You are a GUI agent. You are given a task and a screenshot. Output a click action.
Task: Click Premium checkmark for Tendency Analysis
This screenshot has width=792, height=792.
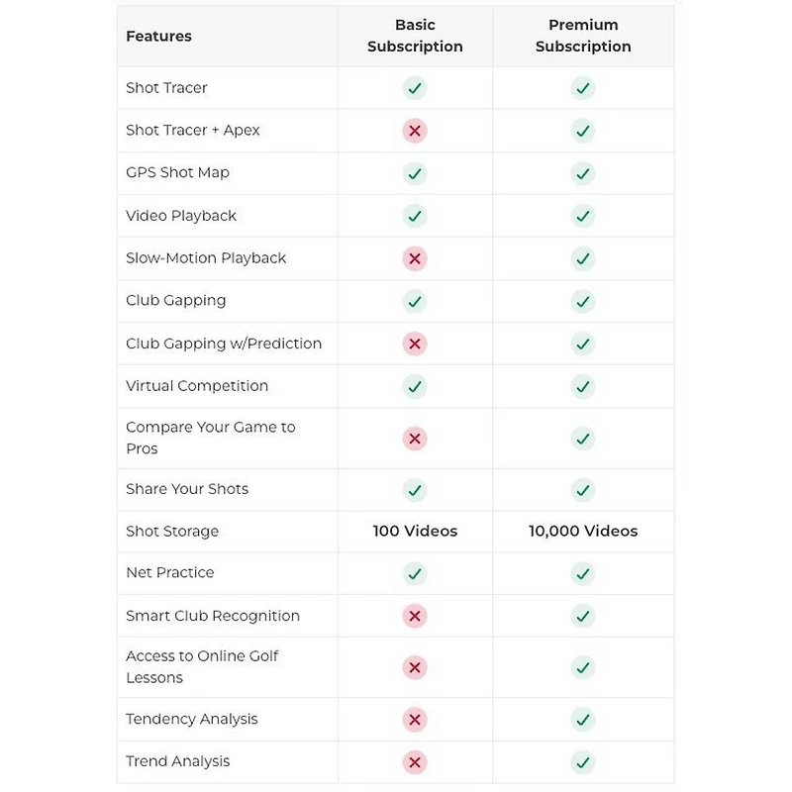pos(583,720)
